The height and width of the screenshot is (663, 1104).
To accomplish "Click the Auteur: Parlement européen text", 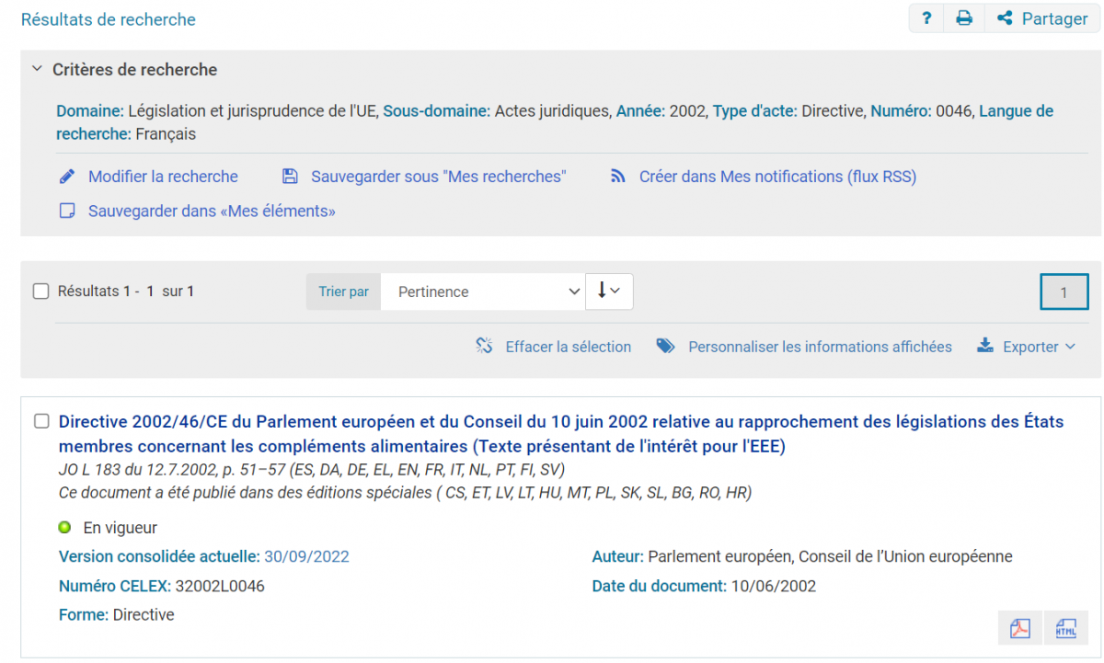I will click(x=802, y=556).
